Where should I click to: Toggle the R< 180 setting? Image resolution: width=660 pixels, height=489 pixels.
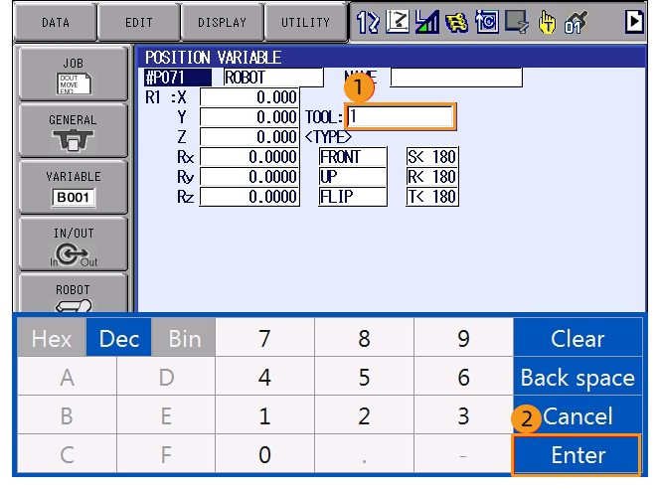[431, 177]
